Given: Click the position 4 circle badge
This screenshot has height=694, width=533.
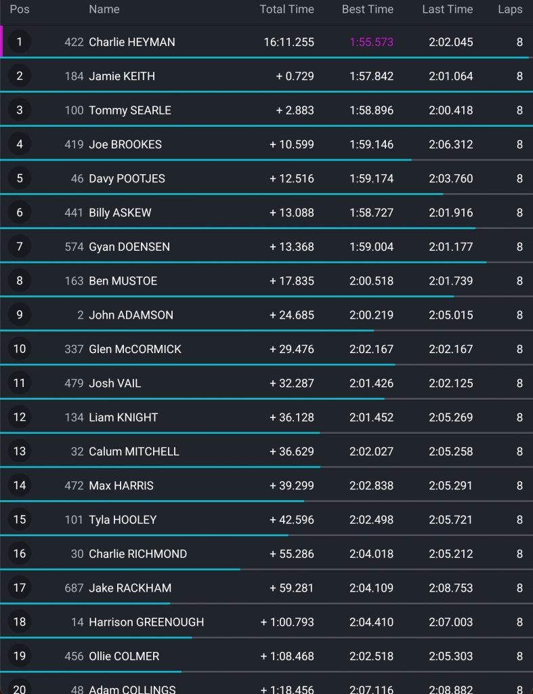Looking at the screenshot, I should point(20,144).
